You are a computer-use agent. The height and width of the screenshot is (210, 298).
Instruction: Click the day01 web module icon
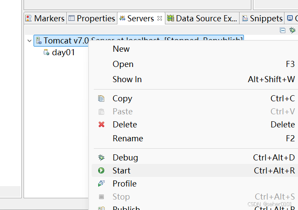click(47, 52)
